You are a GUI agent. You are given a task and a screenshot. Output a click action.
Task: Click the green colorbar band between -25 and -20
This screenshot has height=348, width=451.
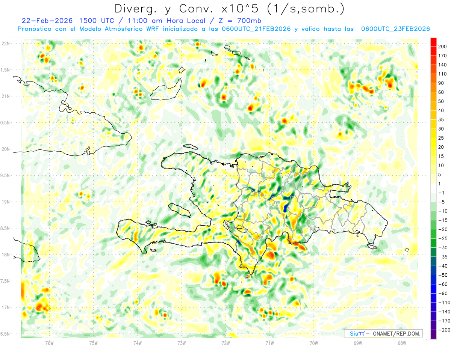[433, 234]
